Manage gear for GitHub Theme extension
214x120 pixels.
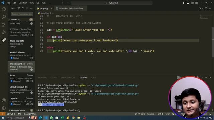point(31,58)
